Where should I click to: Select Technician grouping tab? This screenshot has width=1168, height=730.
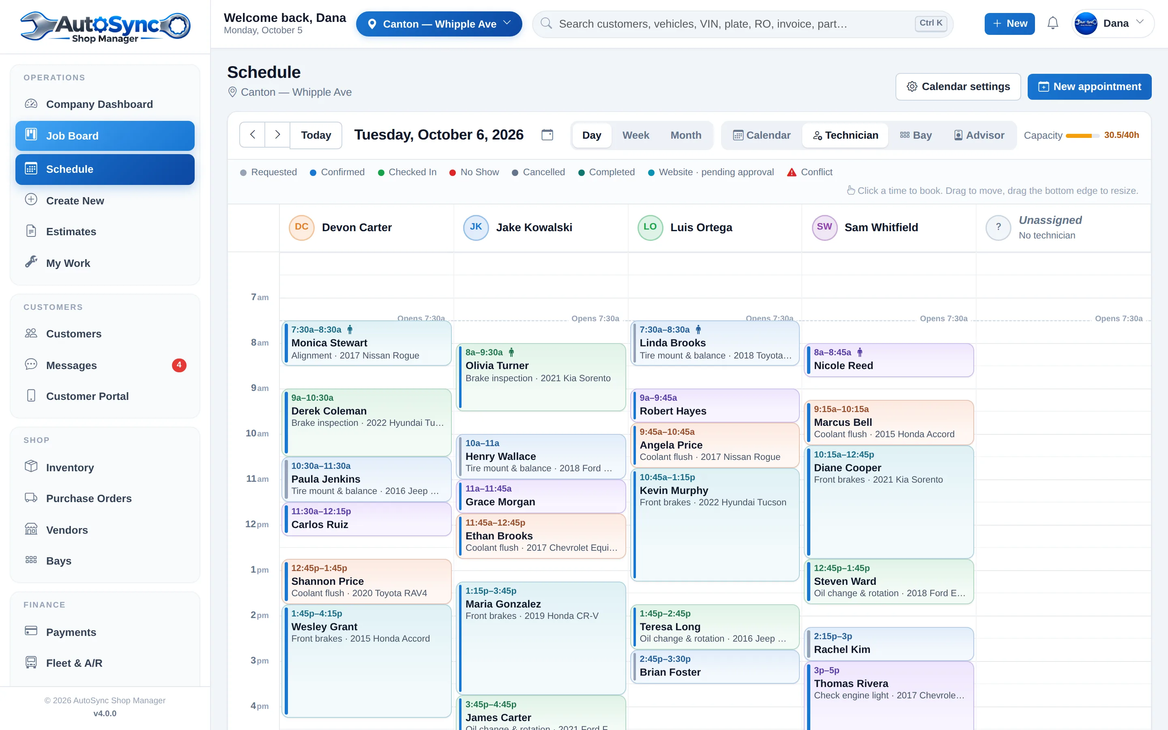(845, 135)
